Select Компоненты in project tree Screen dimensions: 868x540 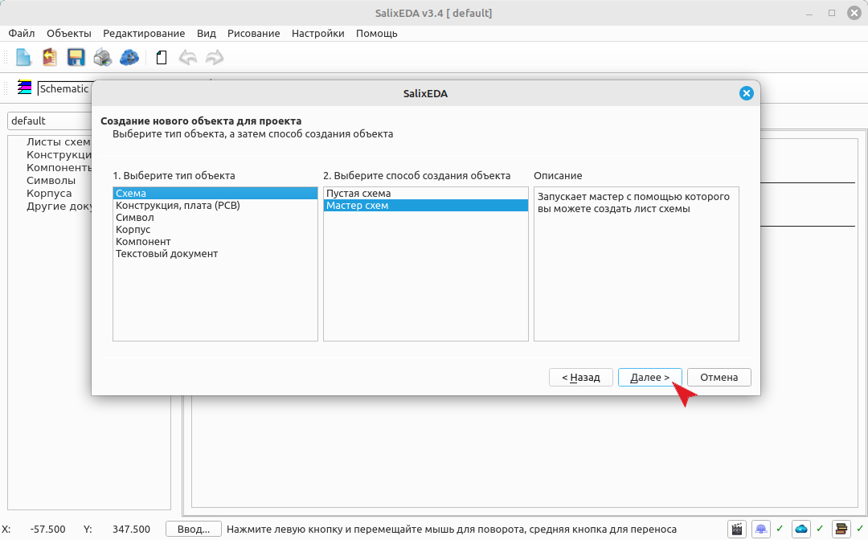pyautogui.click(x=59, y=168)
